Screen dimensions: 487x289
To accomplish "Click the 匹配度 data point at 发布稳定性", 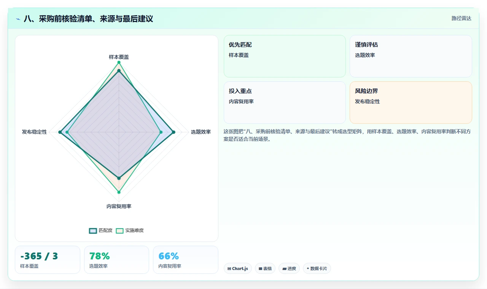I will [60, 132].
